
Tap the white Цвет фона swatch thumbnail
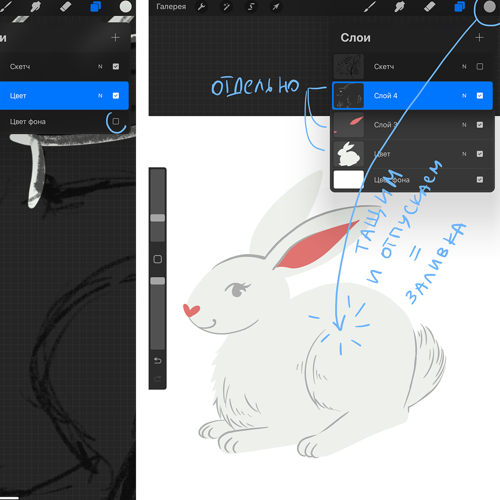pos(349,180)
